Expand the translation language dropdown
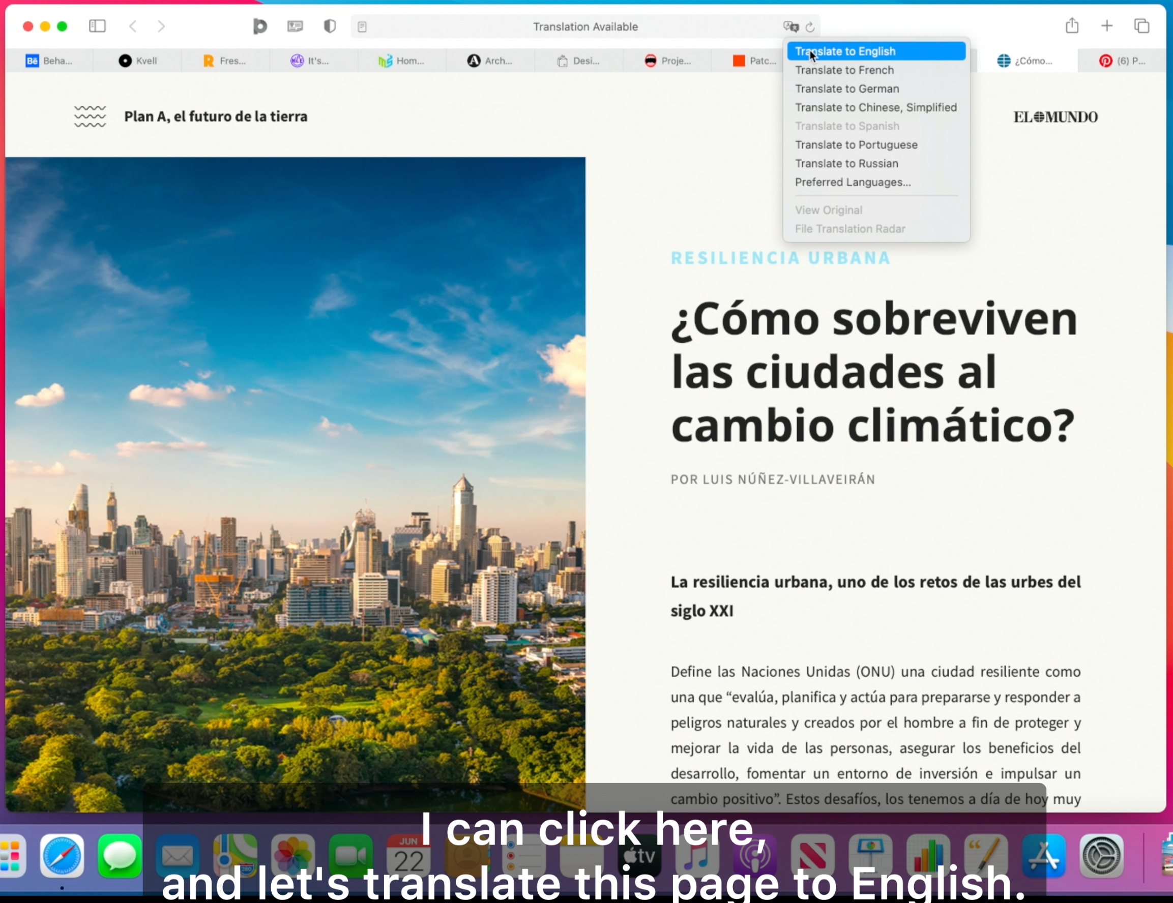The height and width of the screenshot is (903, 1173). (x=791, y=25)
